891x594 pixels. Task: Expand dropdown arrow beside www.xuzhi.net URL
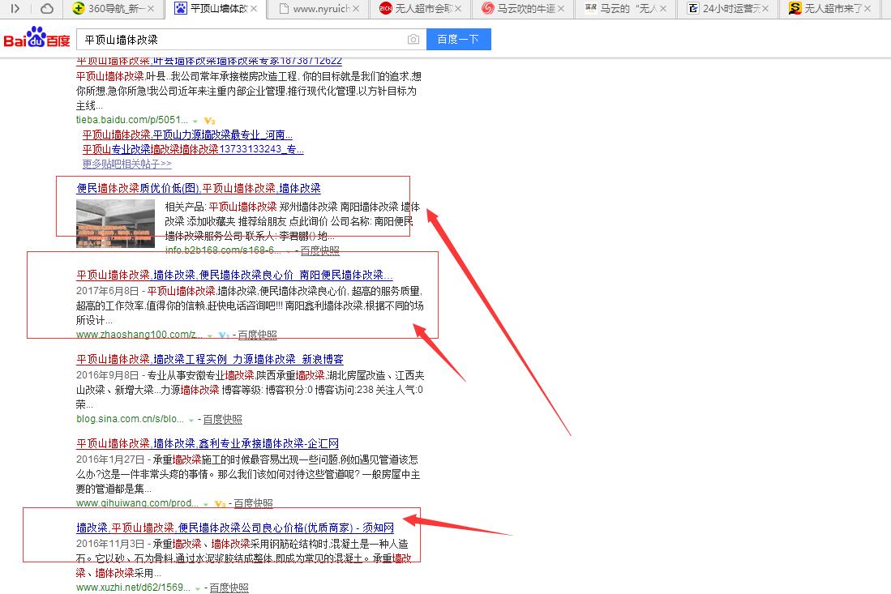click(x=198, y=588)
